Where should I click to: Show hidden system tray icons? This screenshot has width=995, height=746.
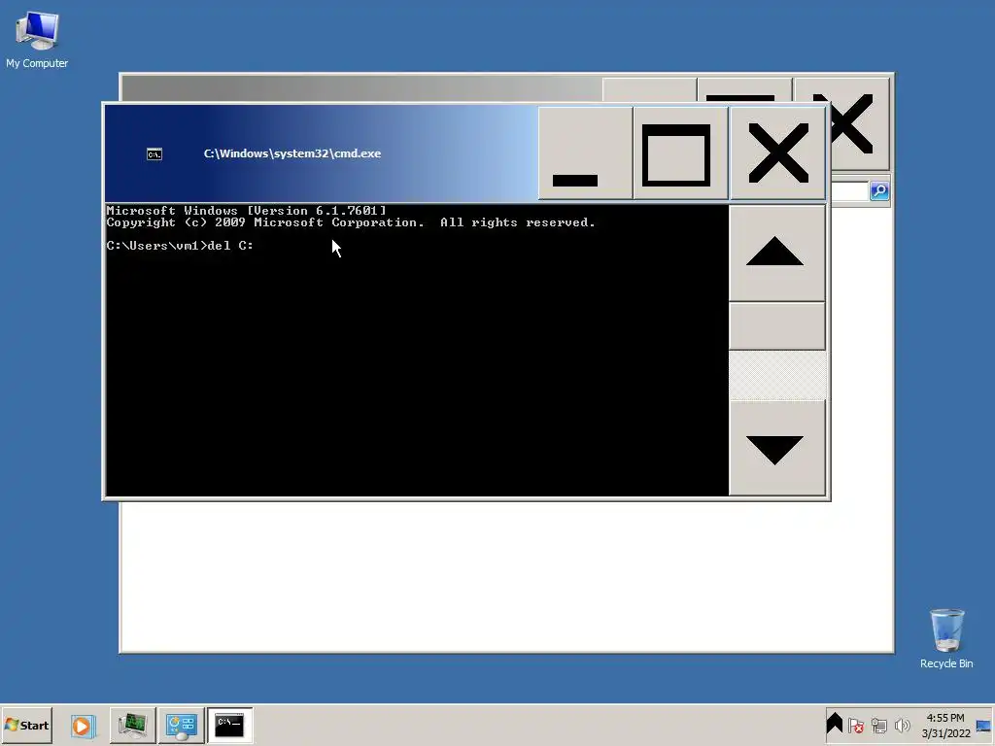tap(835, 724)
